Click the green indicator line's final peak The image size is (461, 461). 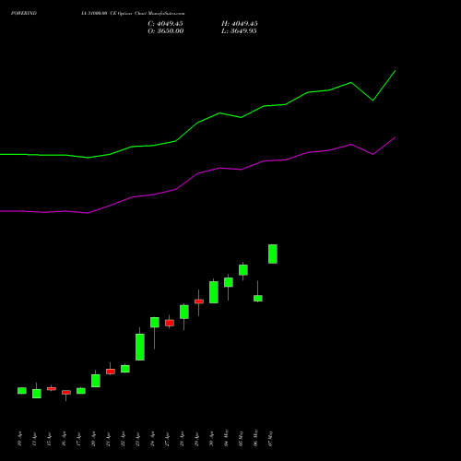pyautogui.click(x=395, y=71)
